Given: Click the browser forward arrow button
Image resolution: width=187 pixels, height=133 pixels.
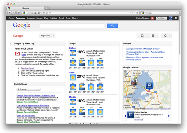Looking at the screenshot, I should tap(14, 13).
